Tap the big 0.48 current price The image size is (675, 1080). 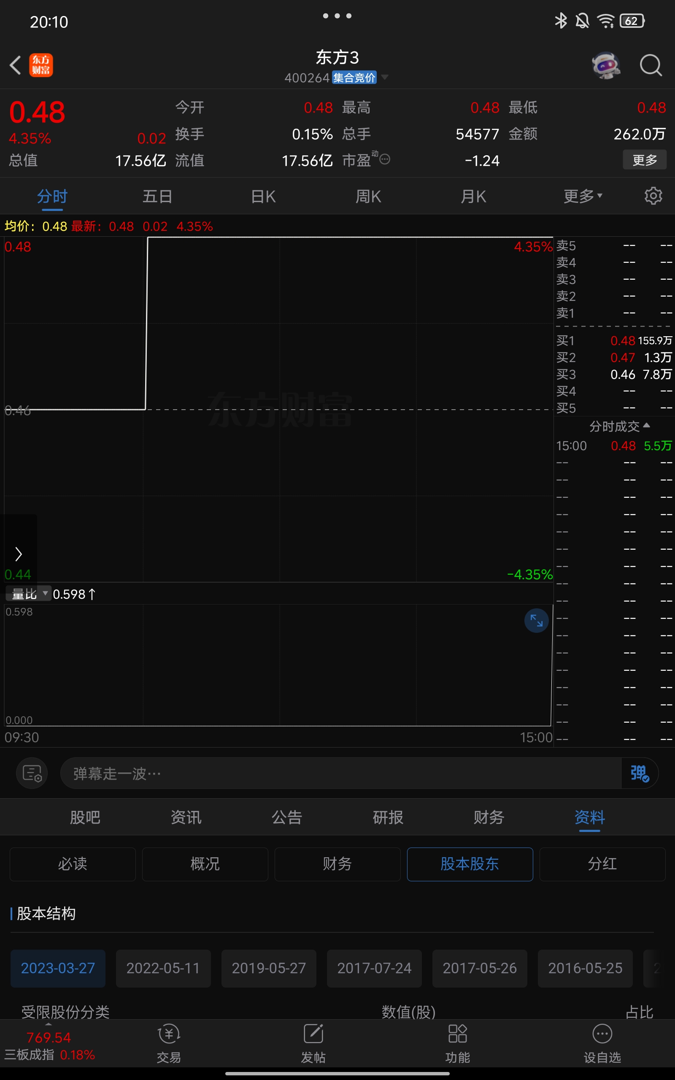click(37, 111)
